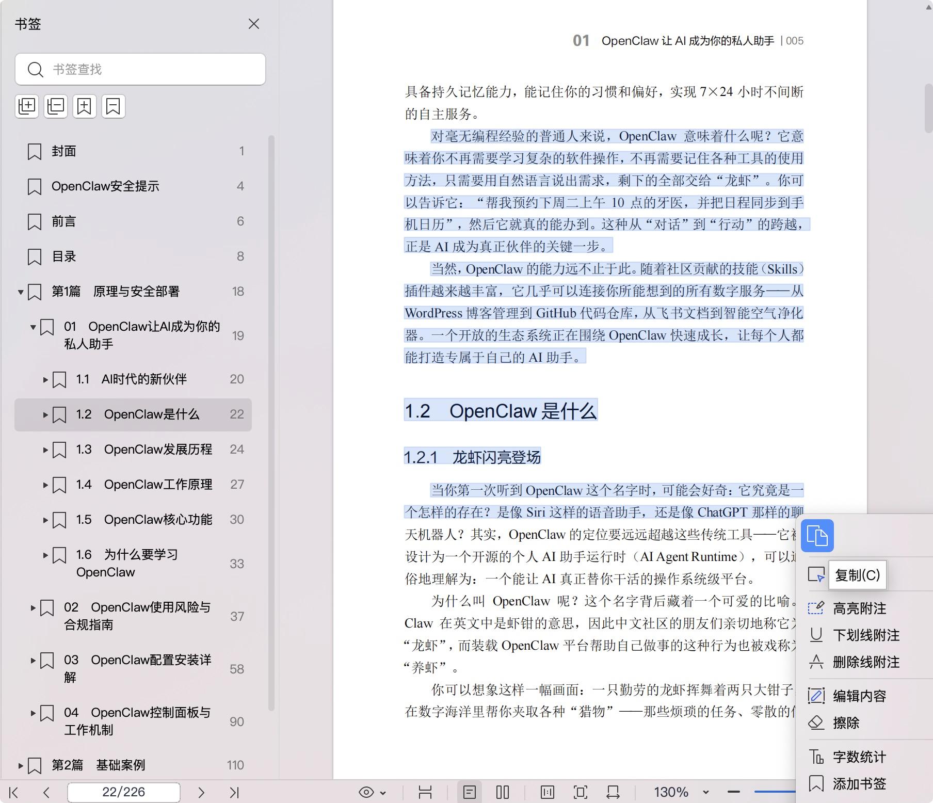Click the zoom out minus button
This screenshot has width=933, height=803.
(734, 792)
